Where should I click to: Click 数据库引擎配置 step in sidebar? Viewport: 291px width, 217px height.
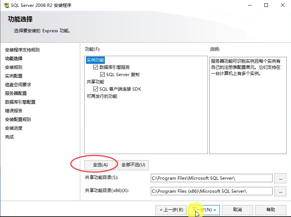pos(20,102)
